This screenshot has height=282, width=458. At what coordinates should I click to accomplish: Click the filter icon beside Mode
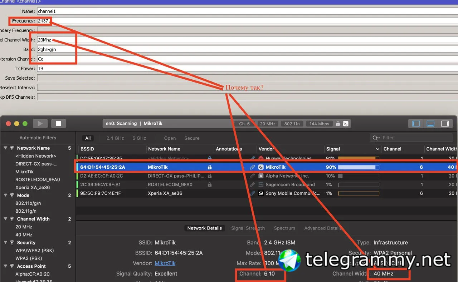(12, 195)
